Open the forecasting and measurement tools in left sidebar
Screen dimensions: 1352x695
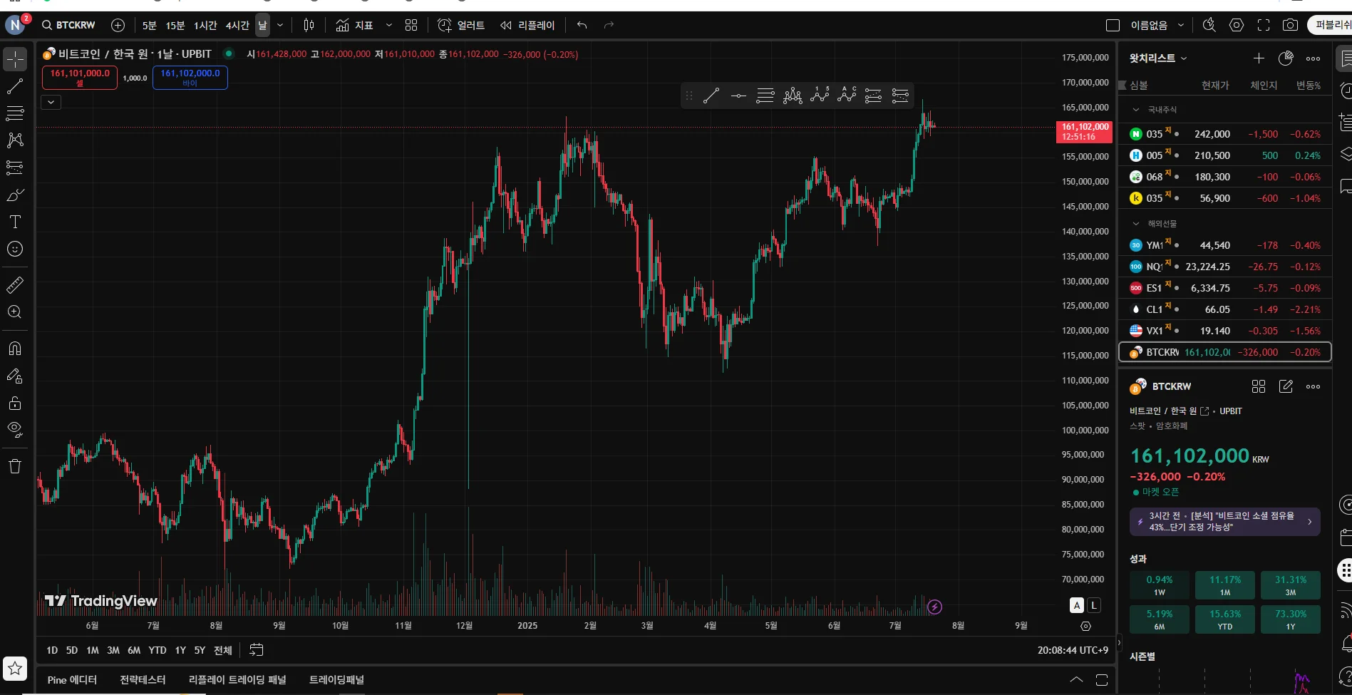[x=15, y=168]
